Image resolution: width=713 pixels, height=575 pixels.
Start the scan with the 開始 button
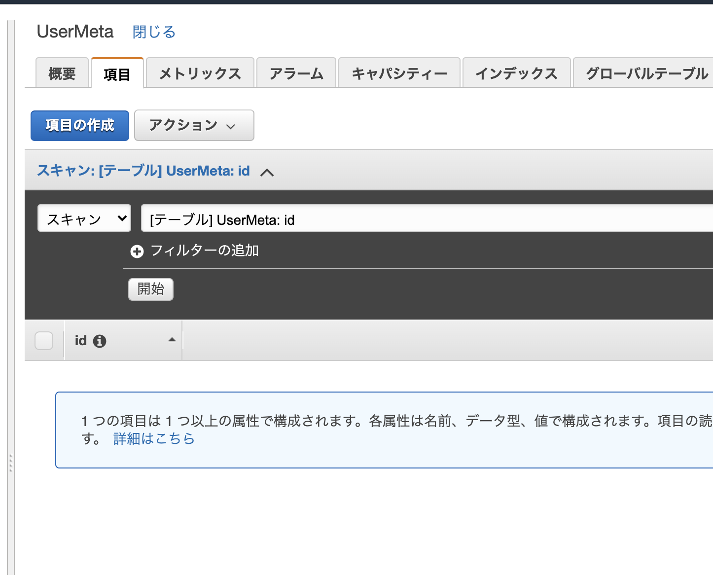click(150, 289)
